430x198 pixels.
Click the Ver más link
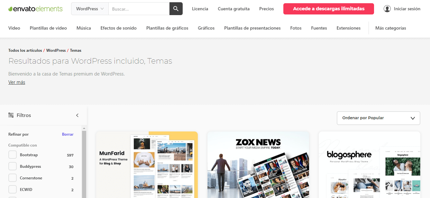click(x=17, y=82)
